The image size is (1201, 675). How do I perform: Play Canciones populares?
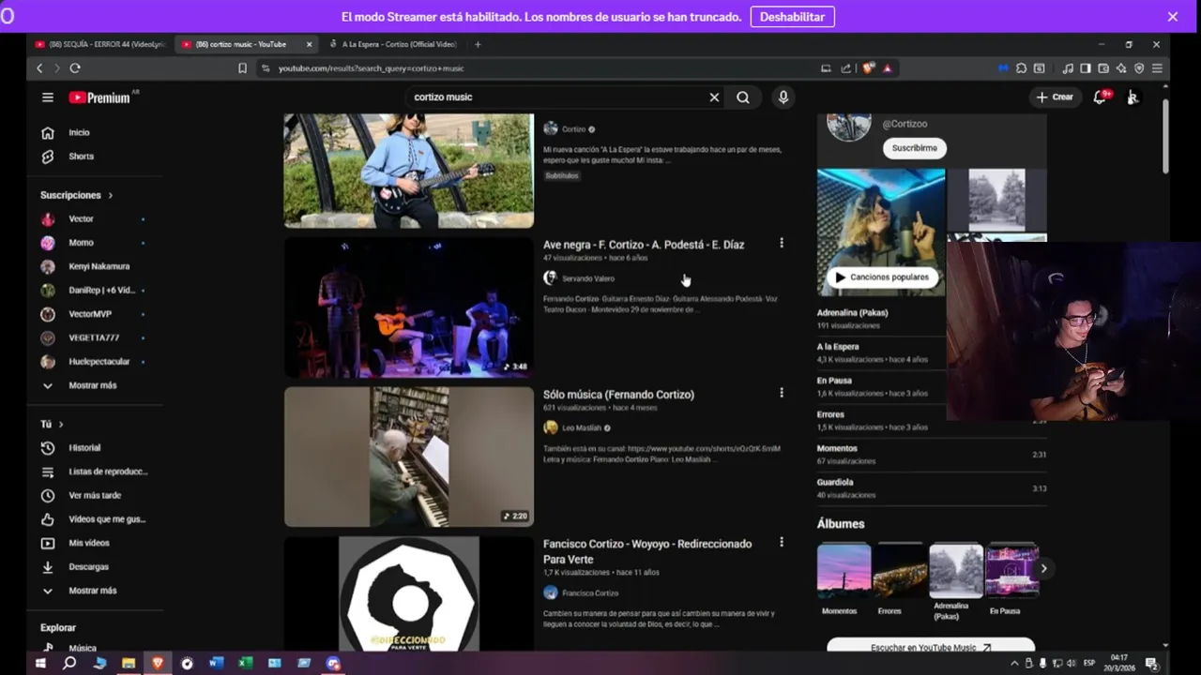click(882, 277)
